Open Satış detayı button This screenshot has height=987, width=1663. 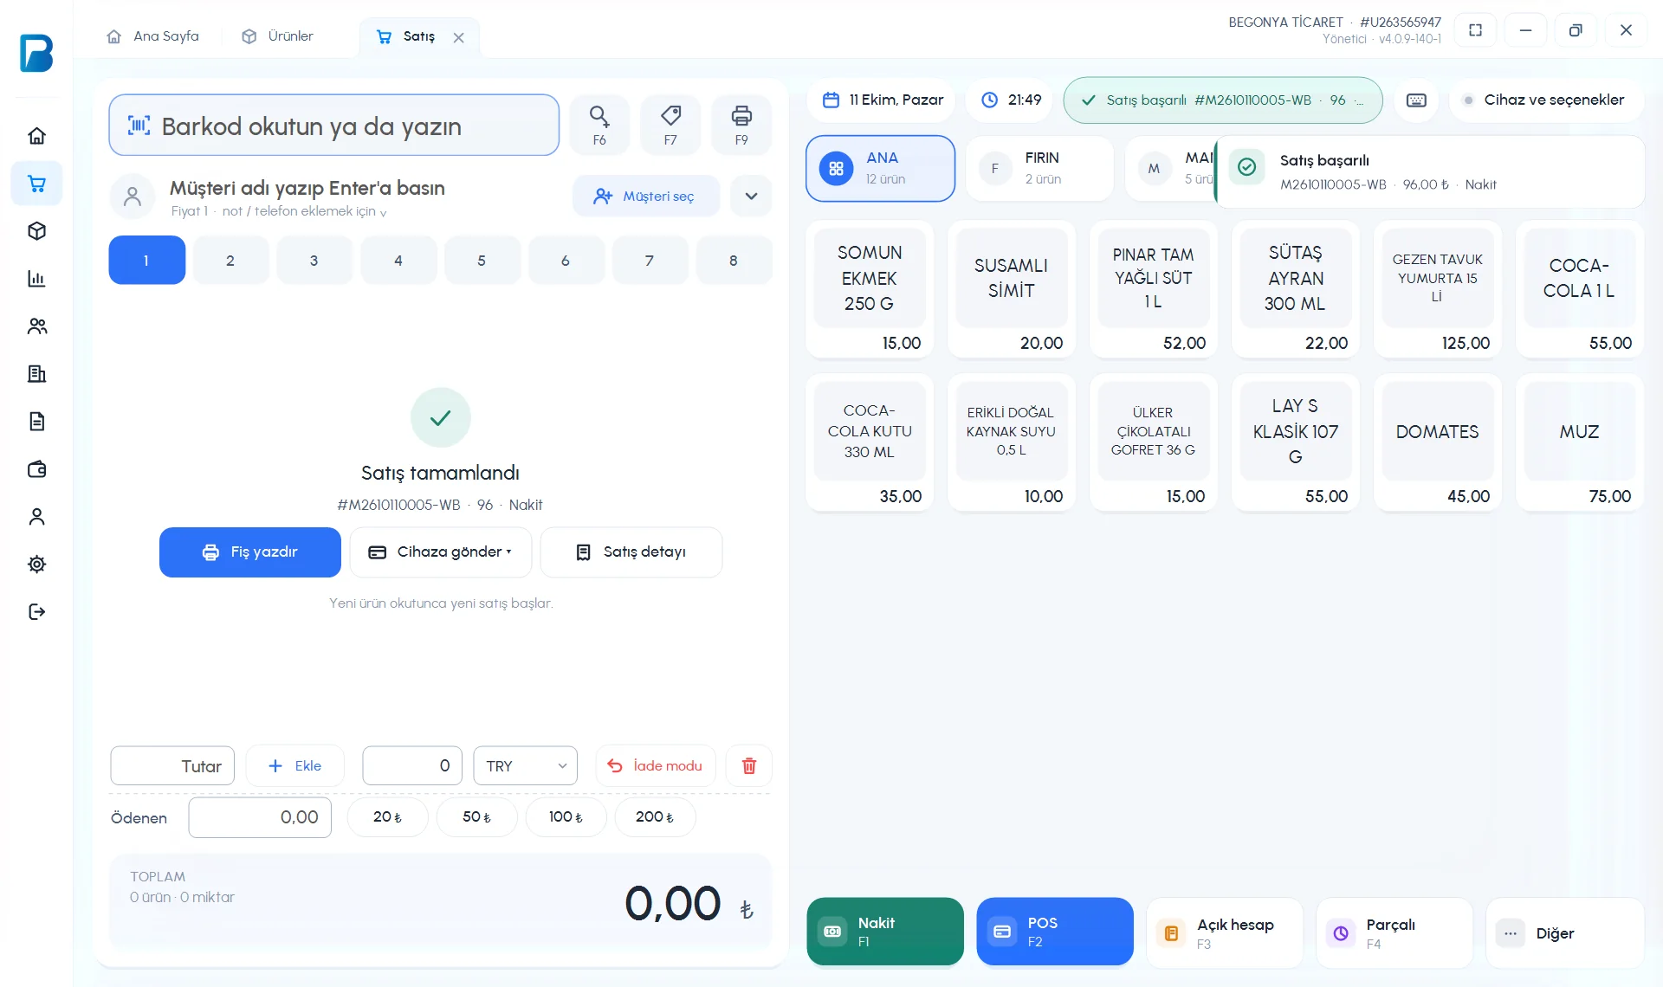631,552
